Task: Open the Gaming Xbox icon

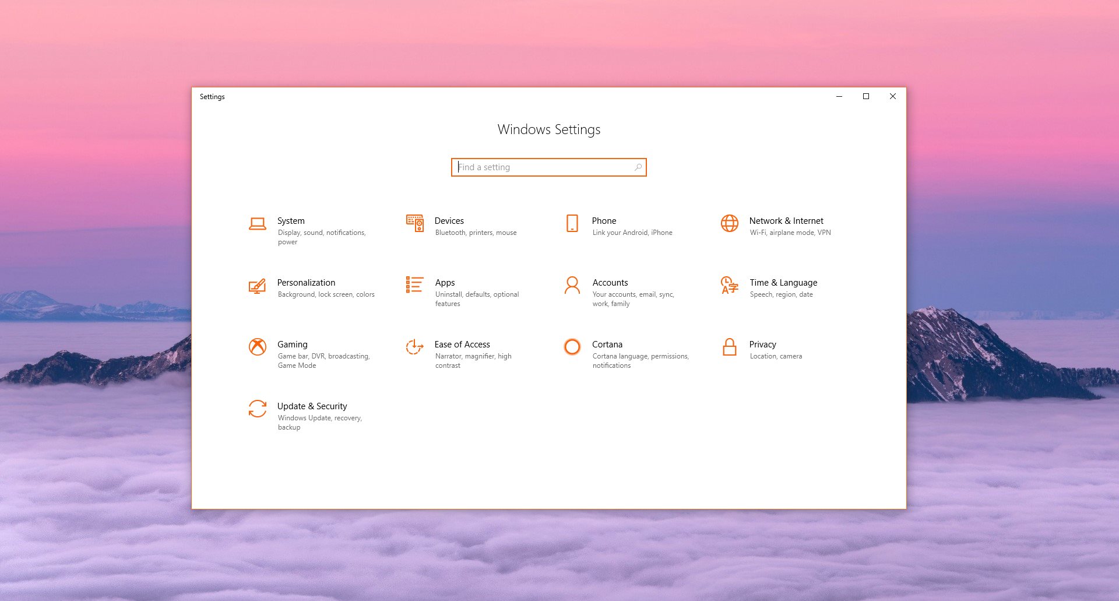Action: click(x=258, y=347)
